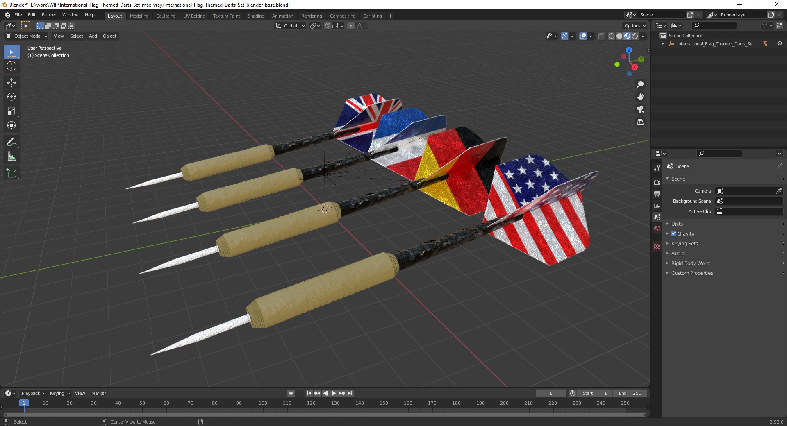Pin the Scene properties panel
Image resolution: width=787 pixels, height=426 pixels.
tap(780, 166)
